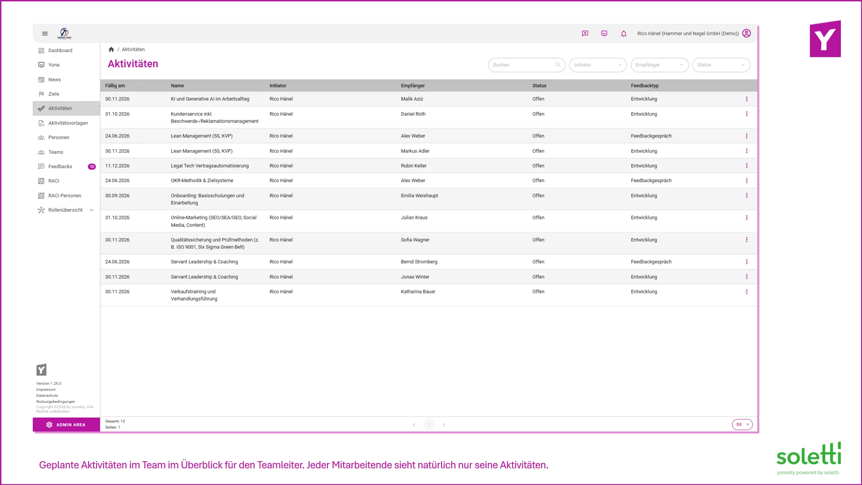Screen dimensions: 862x485
Task: Open row menu for OKR-Methodik & Zielsysteme
Action: [x=747, y=181]
